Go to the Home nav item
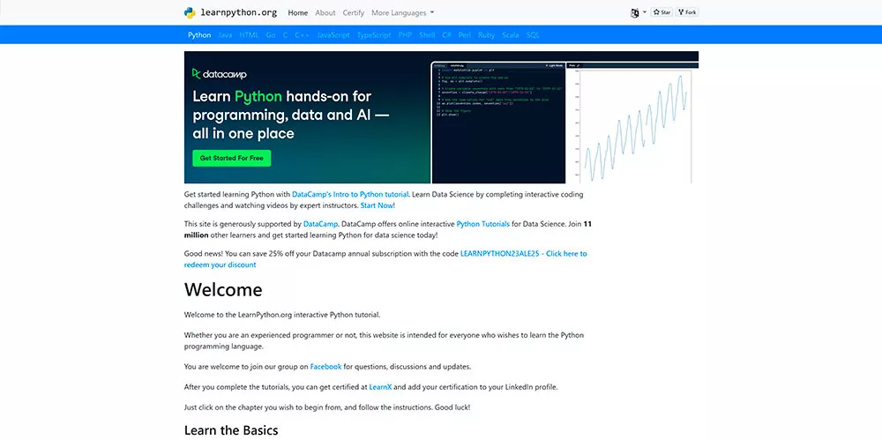This screenshot has height=440, width=882. pos(297,12)
